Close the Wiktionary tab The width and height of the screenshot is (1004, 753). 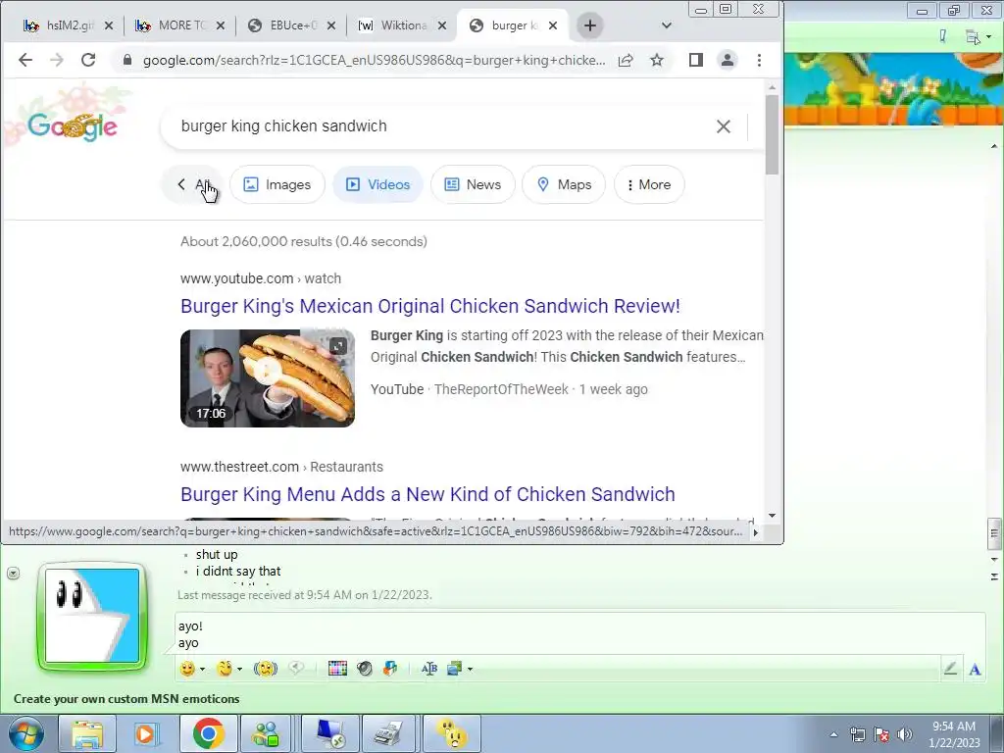pyautogui.click(x=442, y=25)
